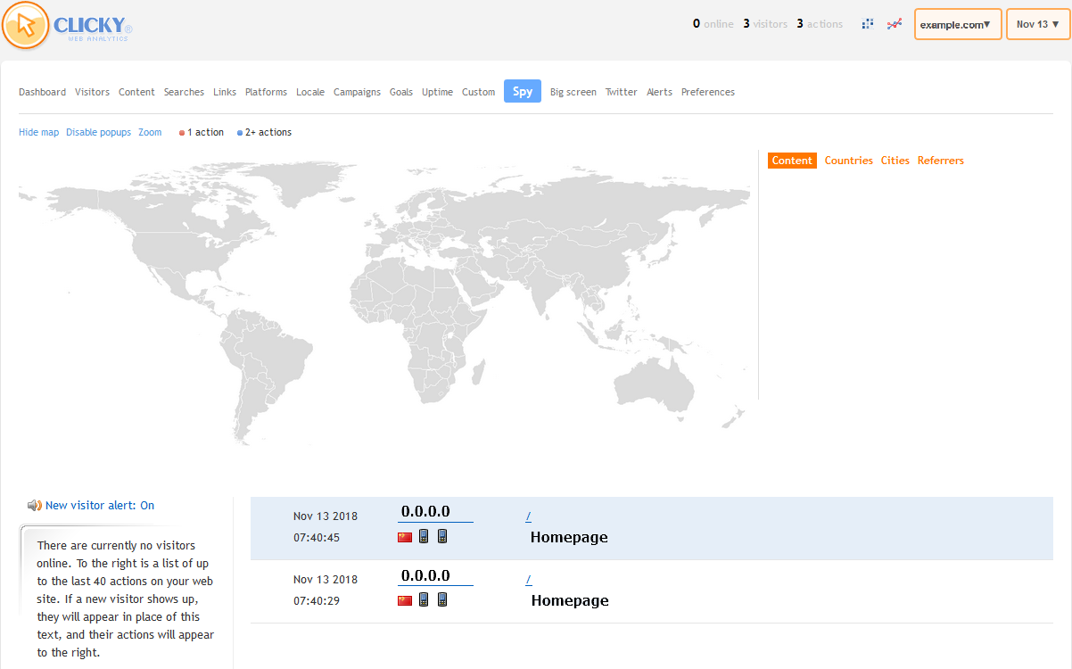This screenshot has width=1072, height=669.
Task: Click the blue grid icon in header
Action: [867, 24]
